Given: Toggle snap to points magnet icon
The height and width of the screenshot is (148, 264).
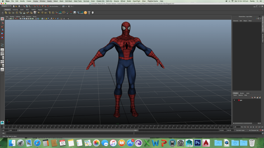Looking at the screenshot, I should (40, 6).
